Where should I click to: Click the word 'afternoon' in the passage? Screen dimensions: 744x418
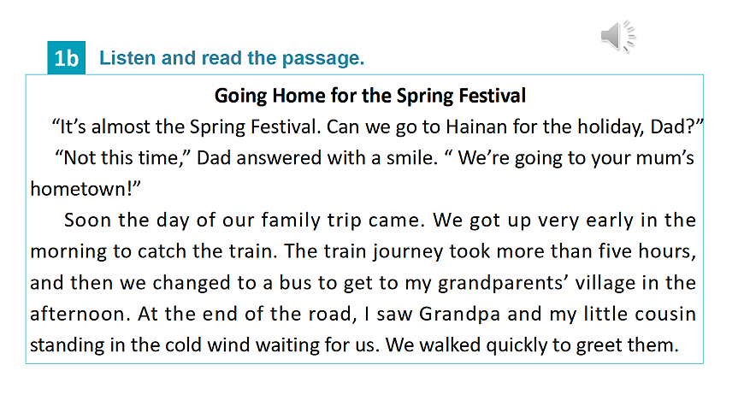(x=78, y=314)
